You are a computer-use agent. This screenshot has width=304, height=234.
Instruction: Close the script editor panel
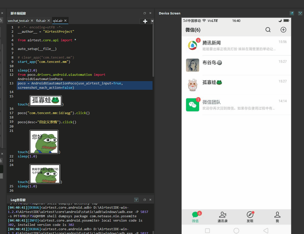point(150,13)
